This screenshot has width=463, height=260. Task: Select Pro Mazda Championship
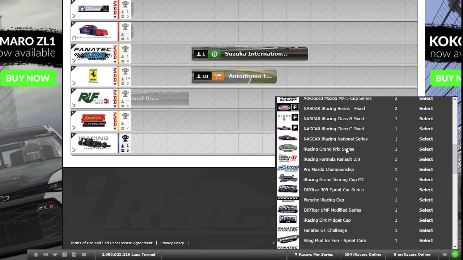(426, 169)
